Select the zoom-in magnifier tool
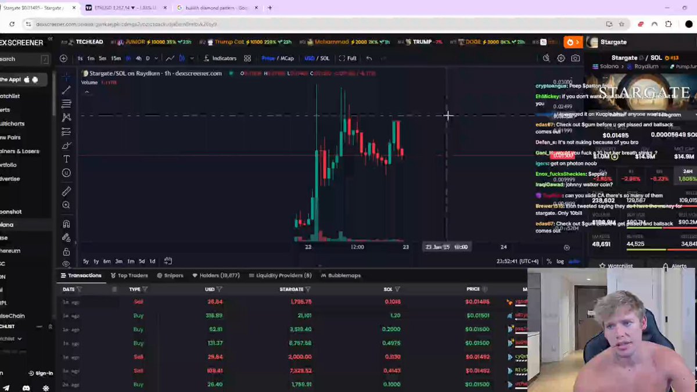 tap(66, 205)
